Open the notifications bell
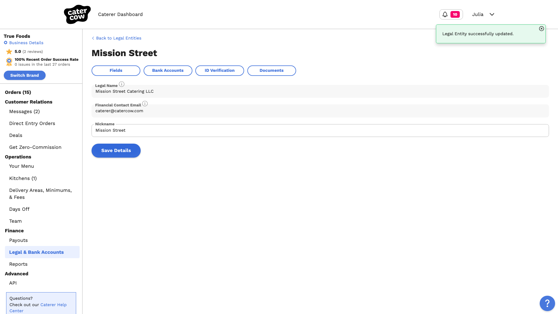558x314 pixels. [x=445, y=14]
